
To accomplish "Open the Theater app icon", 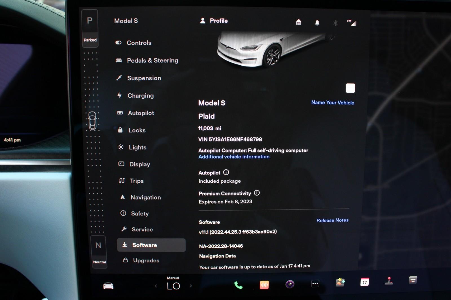I will (x=413, y=280).
